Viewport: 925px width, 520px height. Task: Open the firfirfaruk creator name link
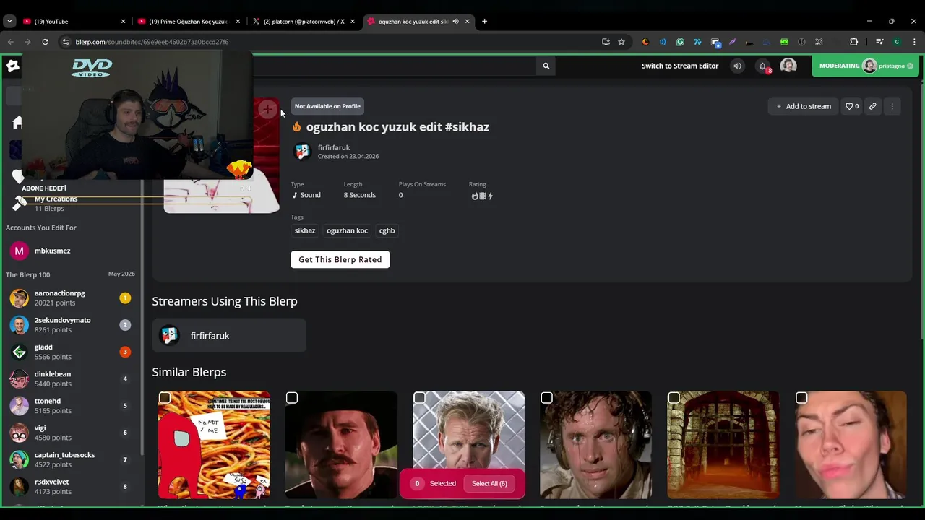pyautogui.click(x=334, y=147)
